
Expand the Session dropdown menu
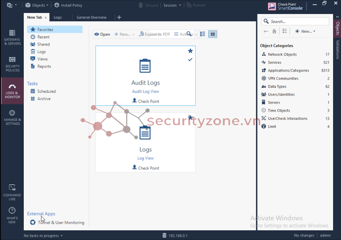point(172,5)
